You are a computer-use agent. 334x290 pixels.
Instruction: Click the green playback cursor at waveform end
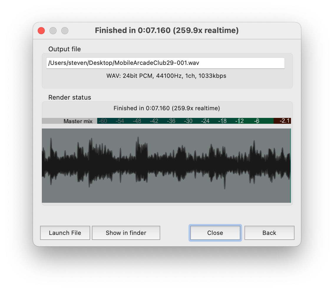pos(290,165)
